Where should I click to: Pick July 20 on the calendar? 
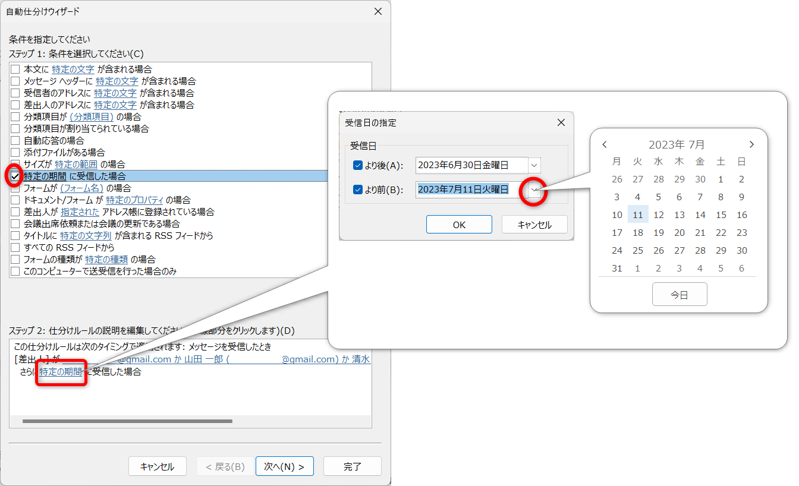[x=680, y=233]
